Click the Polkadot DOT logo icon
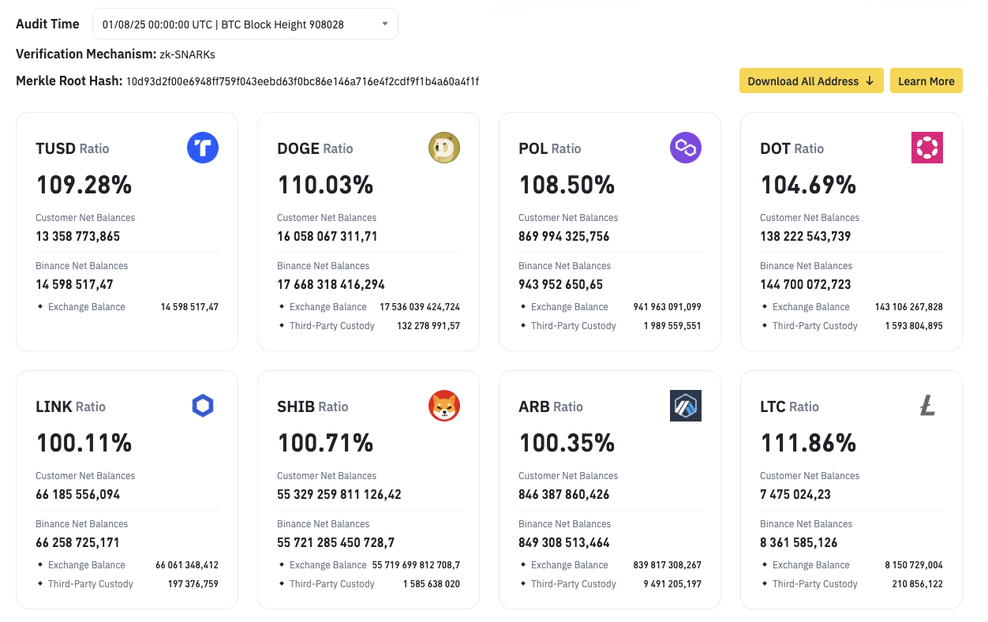Image resolution: width=988 pixels, height=622 pixels. tap(927, 148)
